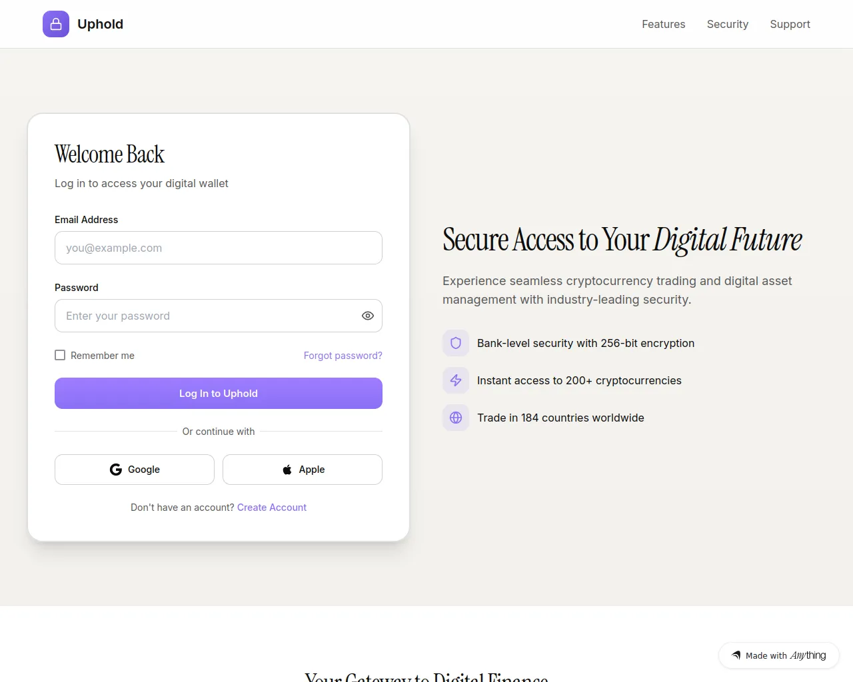Open the Features menu item
The image size is (853, 682).
pos(663,24)
